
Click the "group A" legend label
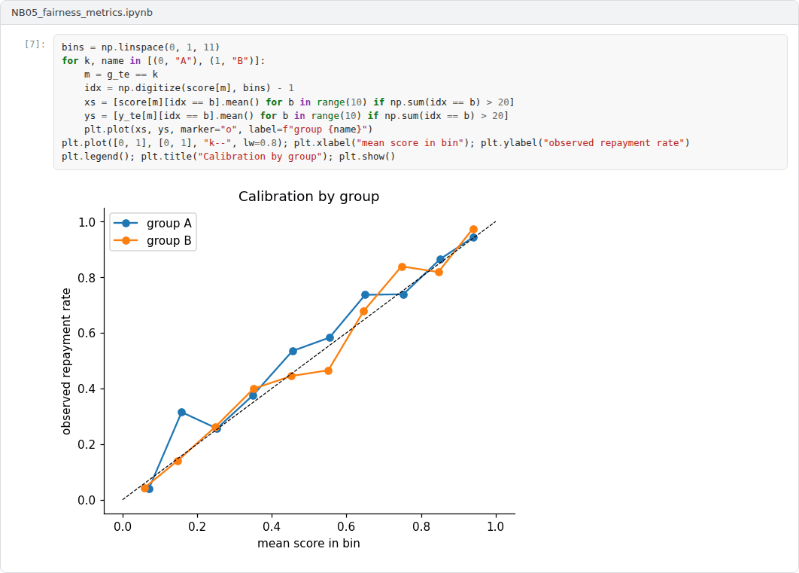(169, 224)
